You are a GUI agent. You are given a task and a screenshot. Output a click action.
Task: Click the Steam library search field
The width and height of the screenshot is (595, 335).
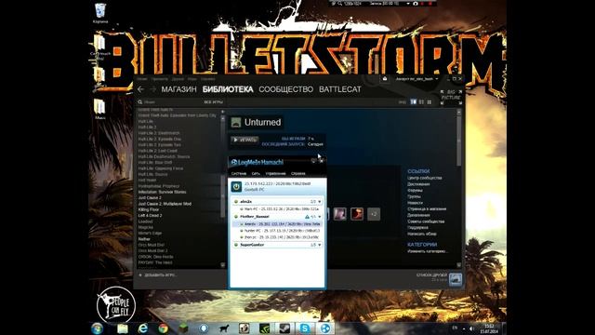[x=169, y=102]
